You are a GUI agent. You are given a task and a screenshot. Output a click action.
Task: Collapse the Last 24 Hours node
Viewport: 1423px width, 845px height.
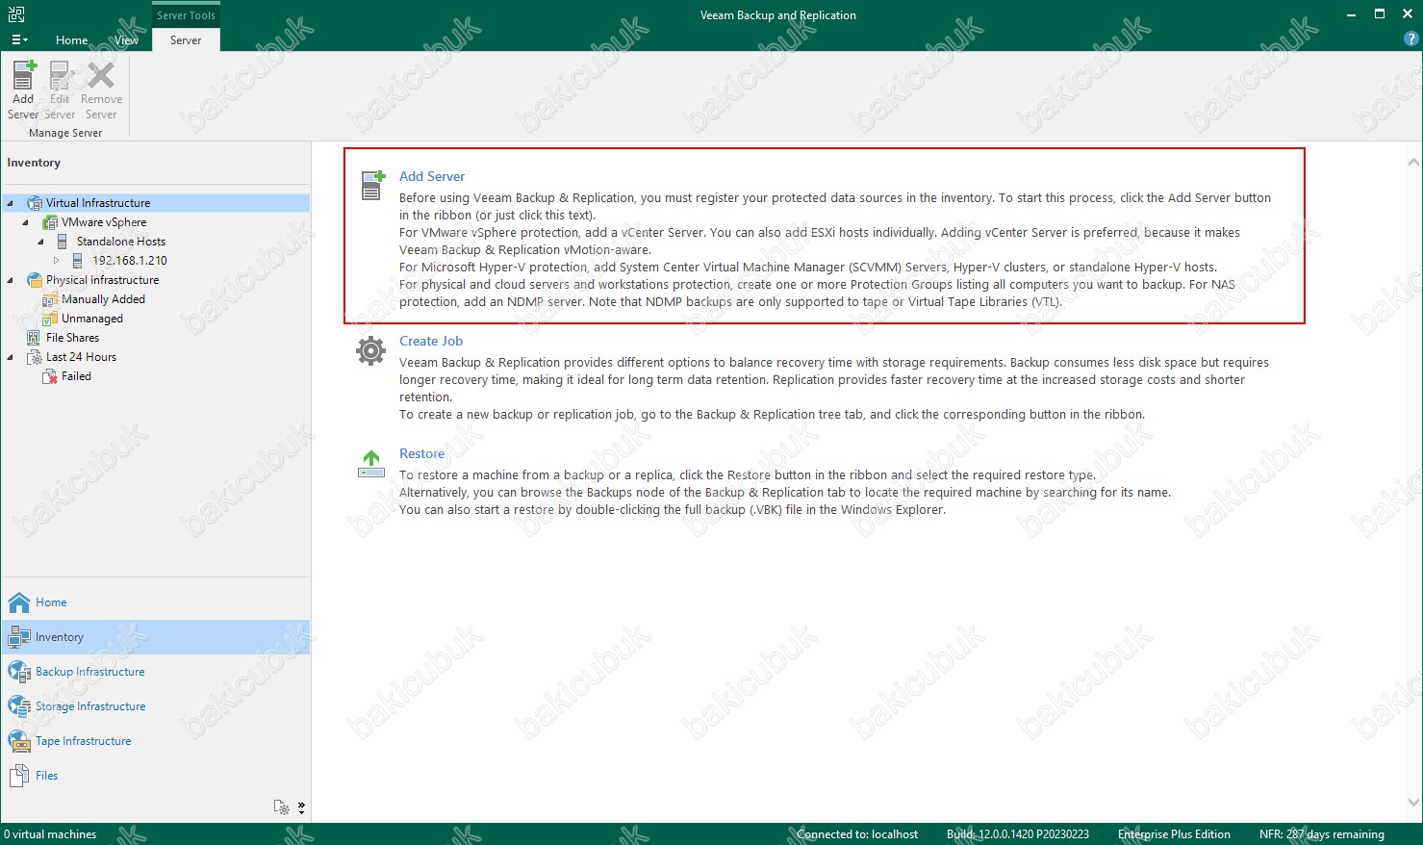tap(11, 357)
